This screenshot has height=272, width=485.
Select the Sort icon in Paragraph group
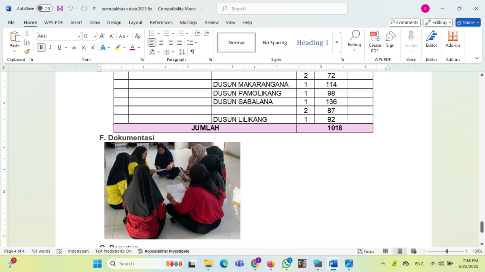[182, 52]
